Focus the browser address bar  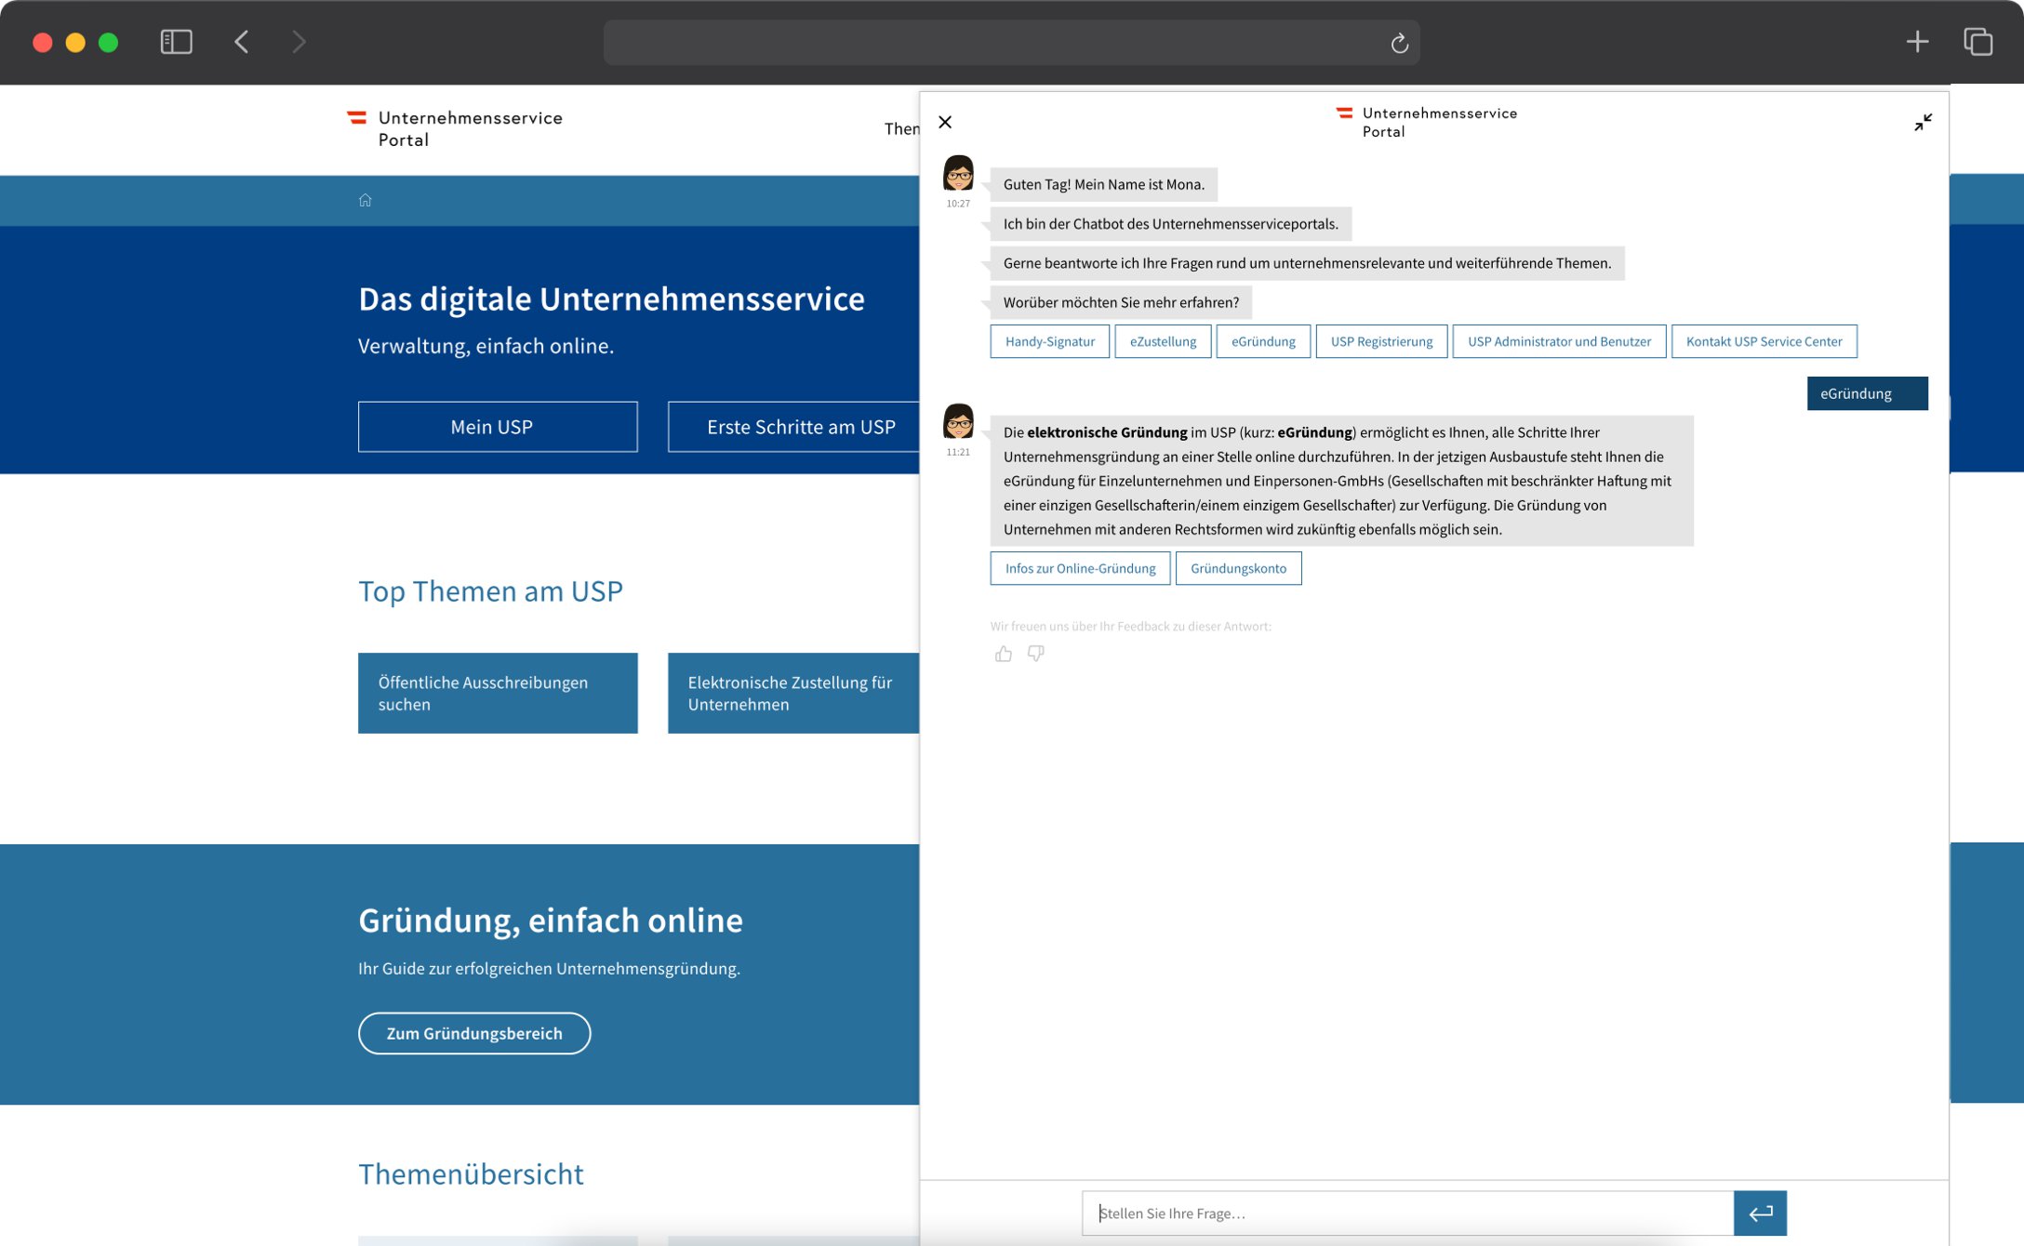click(x=1011, y=43)
